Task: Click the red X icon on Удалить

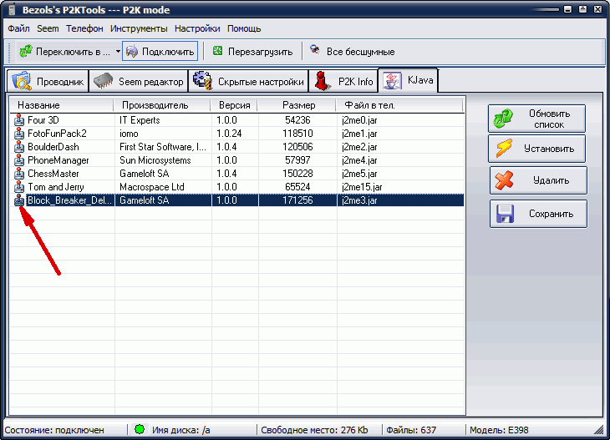Action: (505, 180)
